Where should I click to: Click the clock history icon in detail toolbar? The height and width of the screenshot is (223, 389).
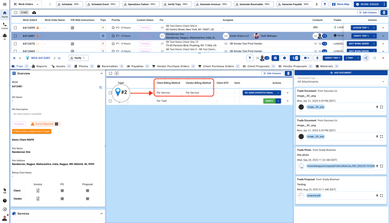click(x=284, y=58)
